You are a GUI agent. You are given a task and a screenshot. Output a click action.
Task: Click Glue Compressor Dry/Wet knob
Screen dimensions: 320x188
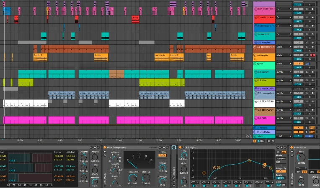(x=163, y=180)
